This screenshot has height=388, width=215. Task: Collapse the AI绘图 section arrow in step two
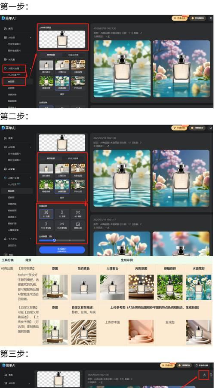pyautogui.click(x=31, y=147)
